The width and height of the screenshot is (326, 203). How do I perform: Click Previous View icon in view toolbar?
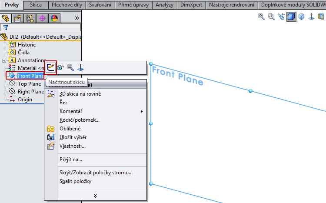pos(281,17)
